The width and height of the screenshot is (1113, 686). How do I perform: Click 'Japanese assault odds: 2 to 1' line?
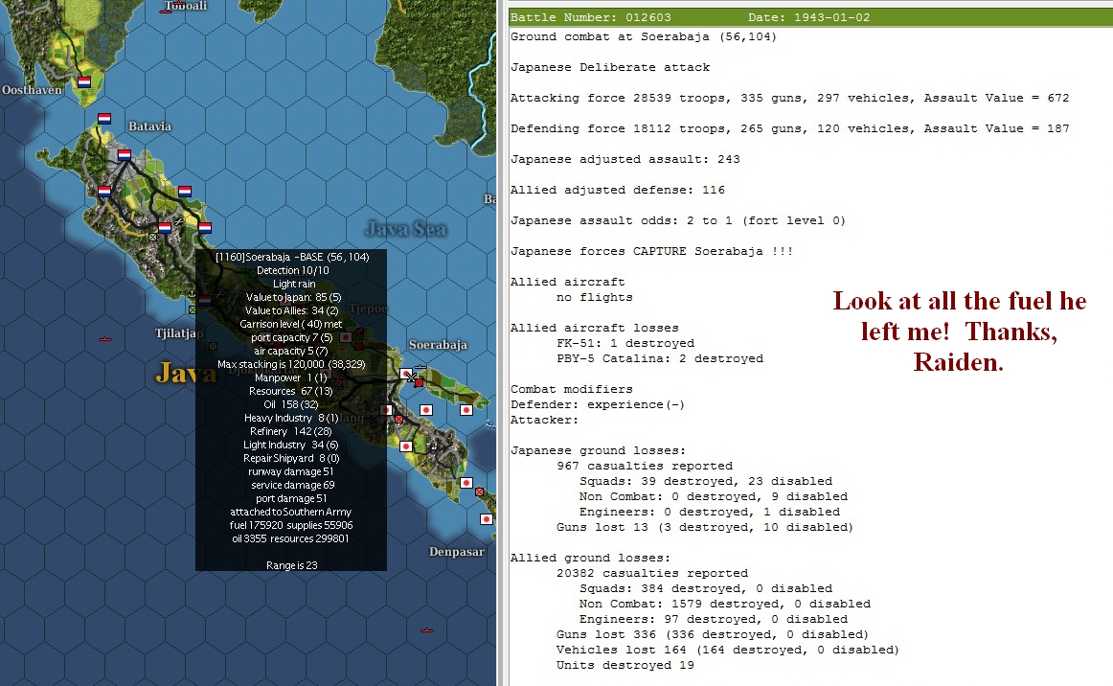(x=678, y=221)
